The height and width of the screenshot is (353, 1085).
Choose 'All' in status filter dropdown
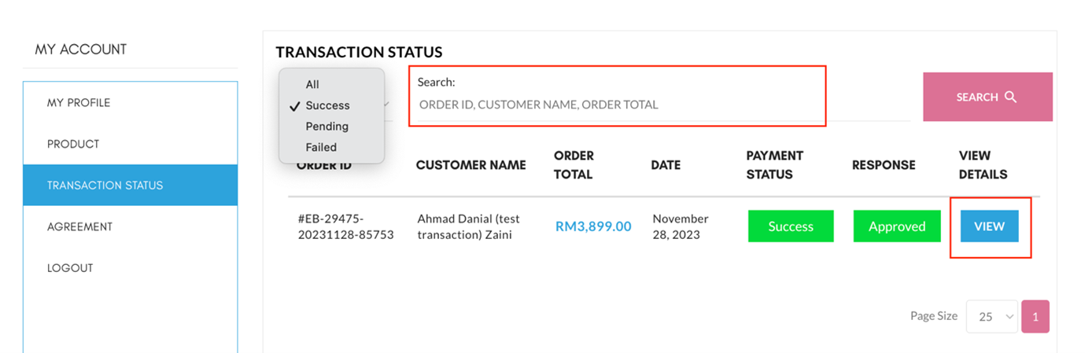point(312,84)
